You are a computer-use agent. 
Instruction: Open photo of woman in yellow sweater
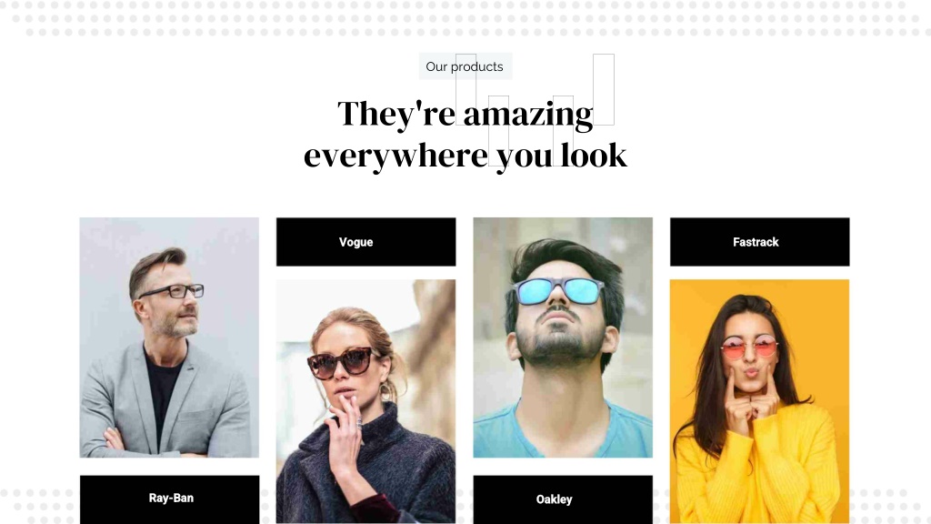(759, 401)
